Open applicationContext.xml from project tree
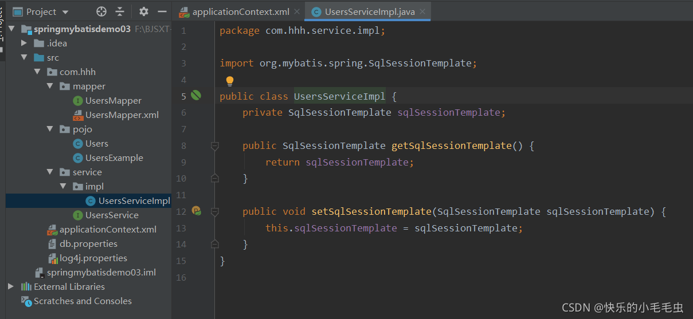The height and width of the screenshot is (319, 693). click(108, 229)
